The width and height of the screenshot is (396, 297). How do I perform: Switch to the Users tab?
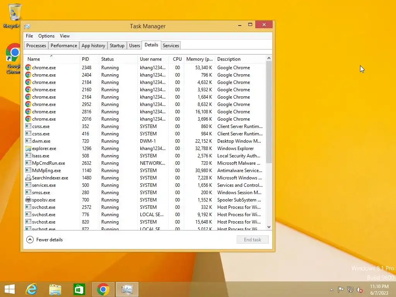pos(134,46)
